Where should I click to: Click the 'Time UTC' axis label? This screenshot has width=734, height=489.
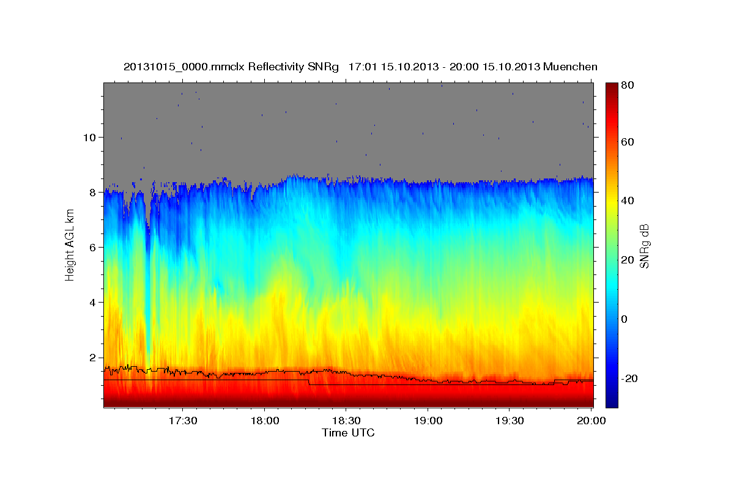[x=349, y=433]
